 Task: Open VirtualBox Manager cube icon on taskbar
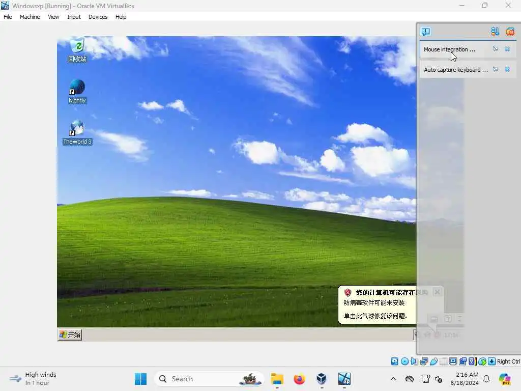pyautogui.click(x=322, y=379)
